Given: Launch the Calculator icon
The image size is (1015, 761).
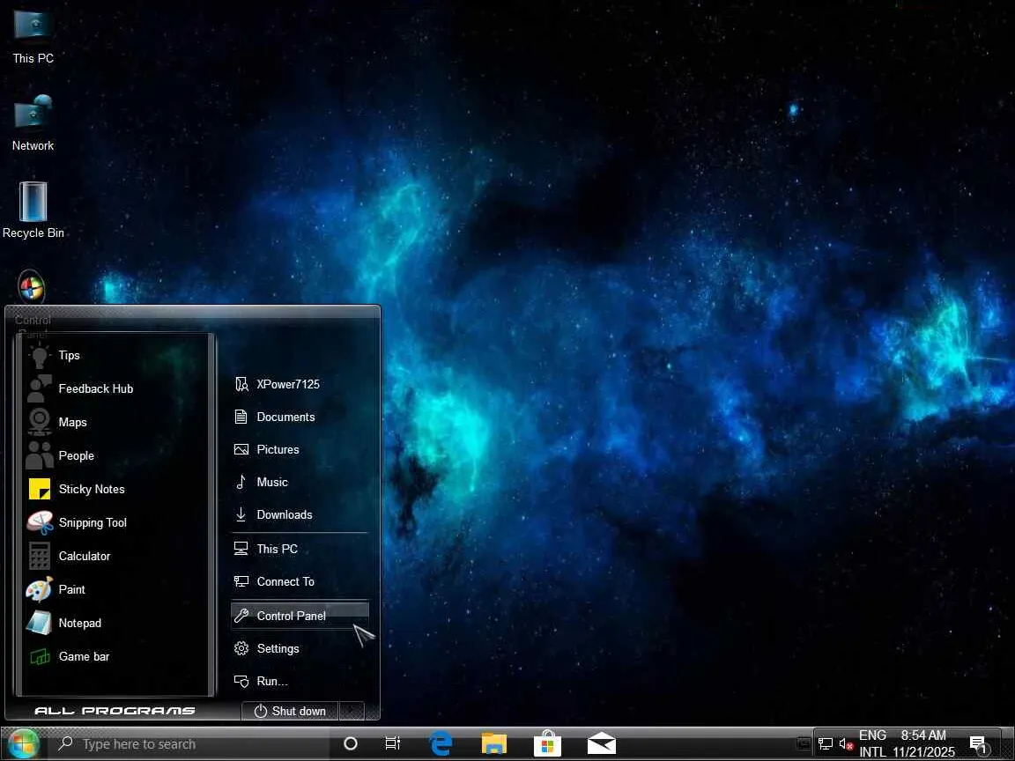Looking at the screenshot, I should pyautogui.click(x=40, y=556).
